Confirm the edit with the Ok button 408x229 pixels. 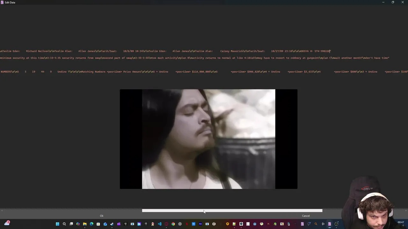102,216
